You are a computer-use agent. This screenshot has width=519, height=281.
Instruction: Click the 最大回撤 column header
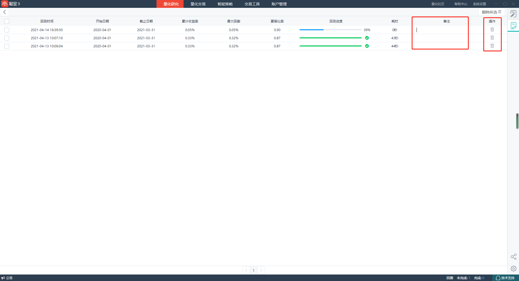(234, 21)
